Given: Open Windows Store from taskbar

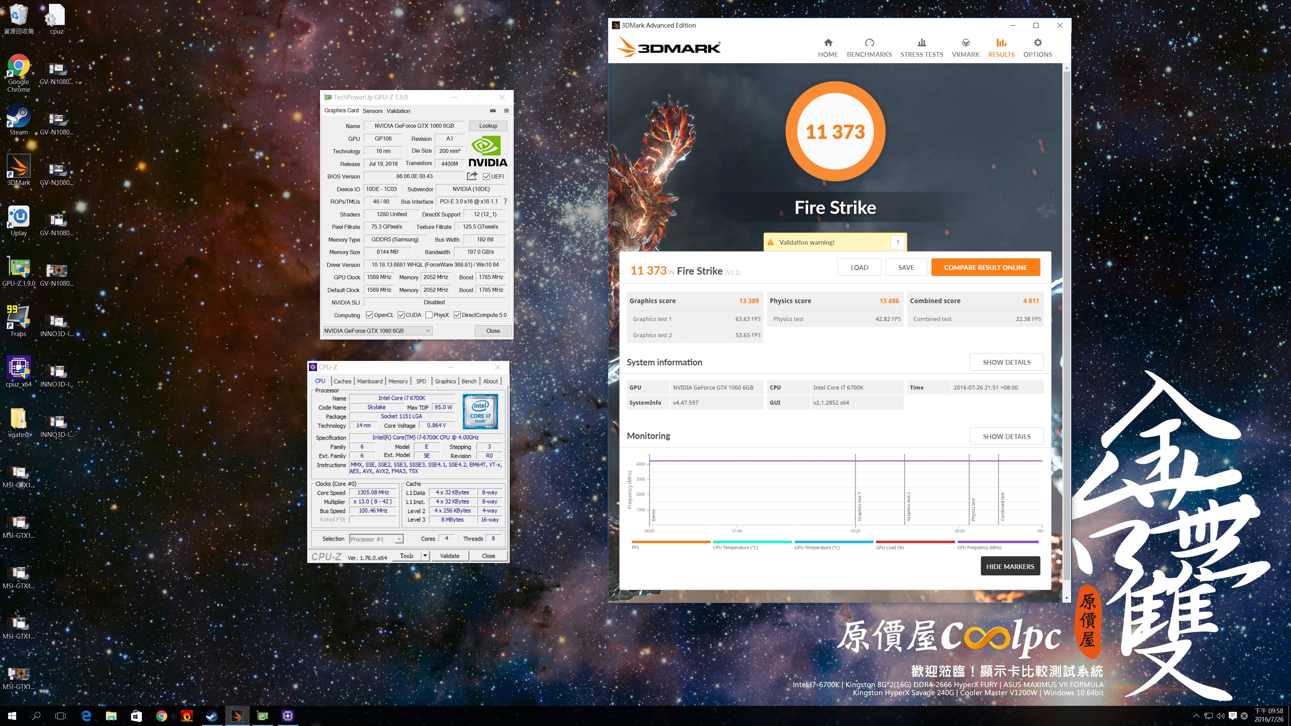Looking at the screenshot, I should coord(136,716).
